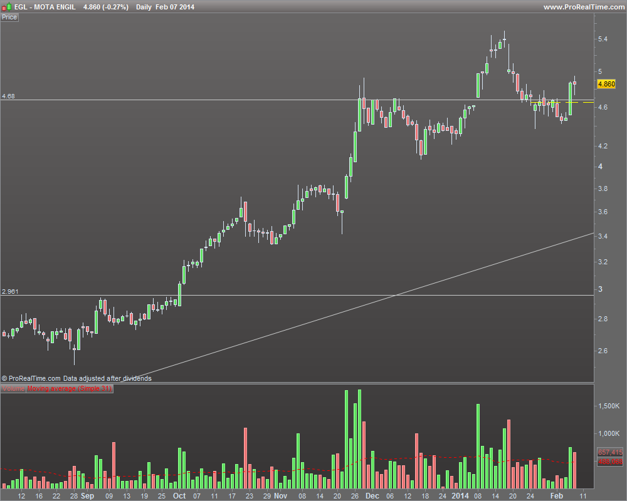
Task: Click the yellow 4.860 current price tag
Action: [606, 84]
